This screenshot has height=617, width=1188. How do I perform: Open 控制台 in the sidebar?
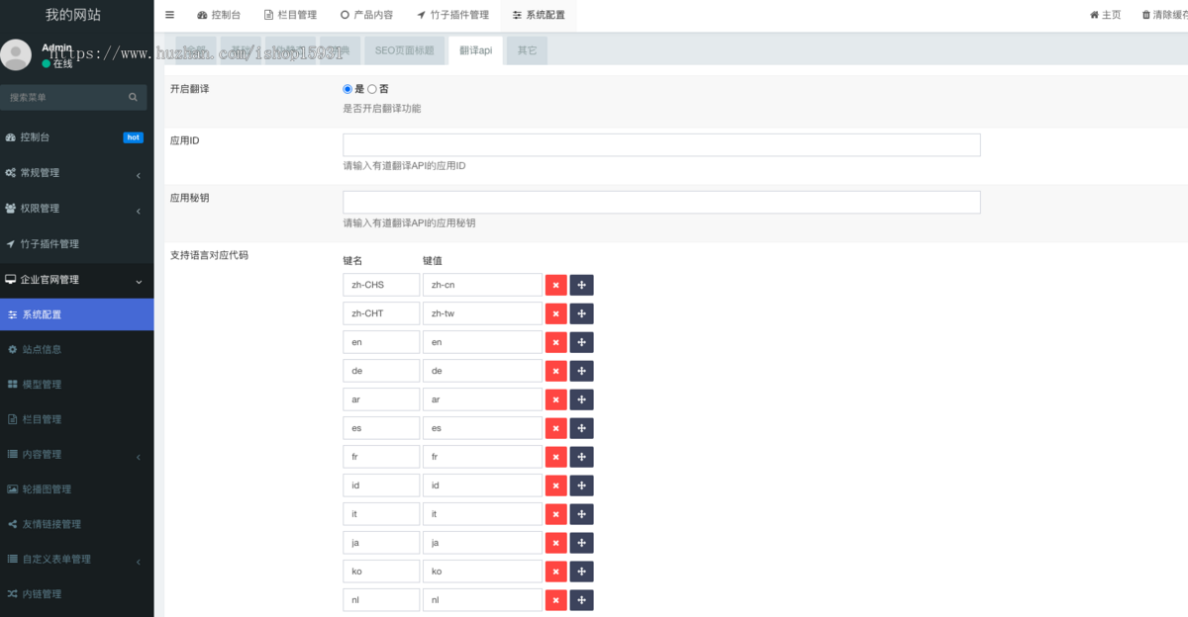pos(76,137)
